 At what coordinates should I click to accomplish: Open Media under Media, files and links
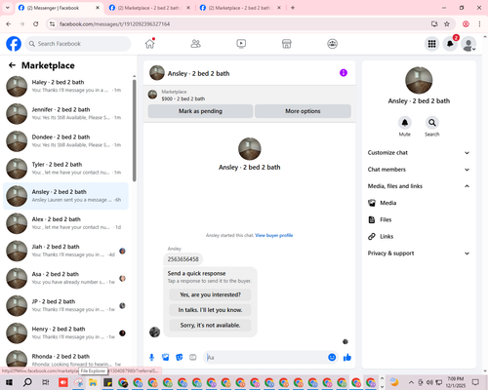[419, 203]
